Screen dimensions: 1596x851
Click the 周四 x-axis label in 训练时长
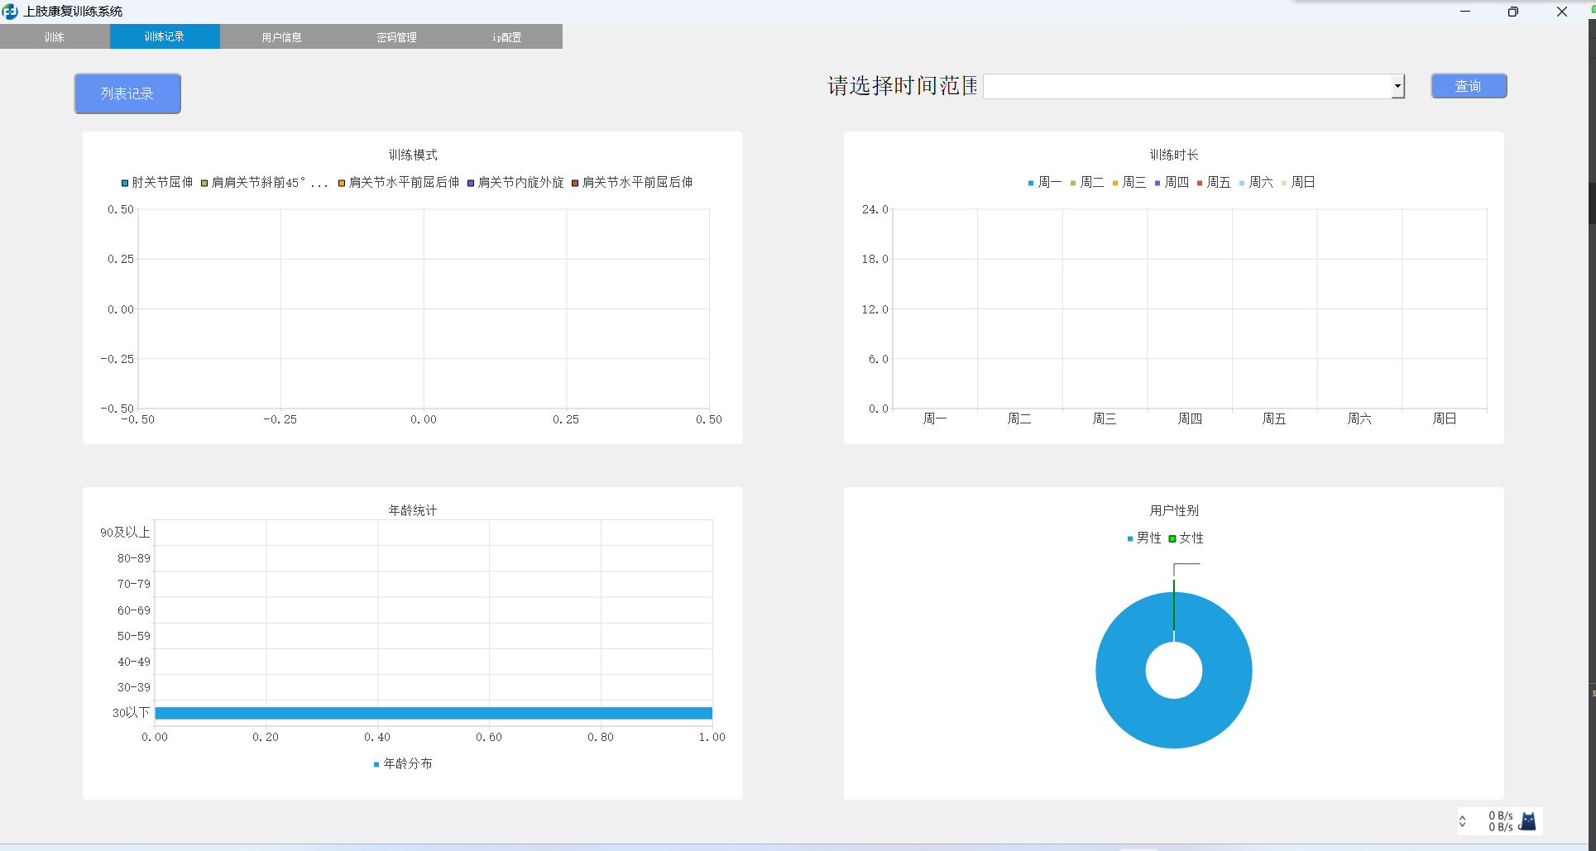[x=1190, y=419]
